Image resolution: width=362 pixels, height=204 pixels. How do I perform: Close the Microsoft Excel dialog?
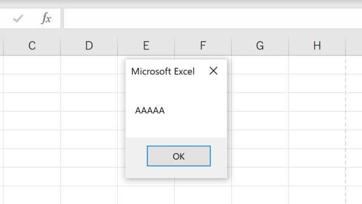(213, 71)
